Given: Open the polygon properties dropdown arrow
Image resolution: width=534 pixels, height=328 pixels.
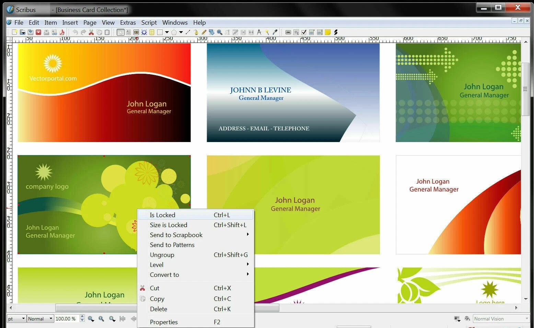Looking at the screenshot, I should pyautogui.click(x=181, y=32).
